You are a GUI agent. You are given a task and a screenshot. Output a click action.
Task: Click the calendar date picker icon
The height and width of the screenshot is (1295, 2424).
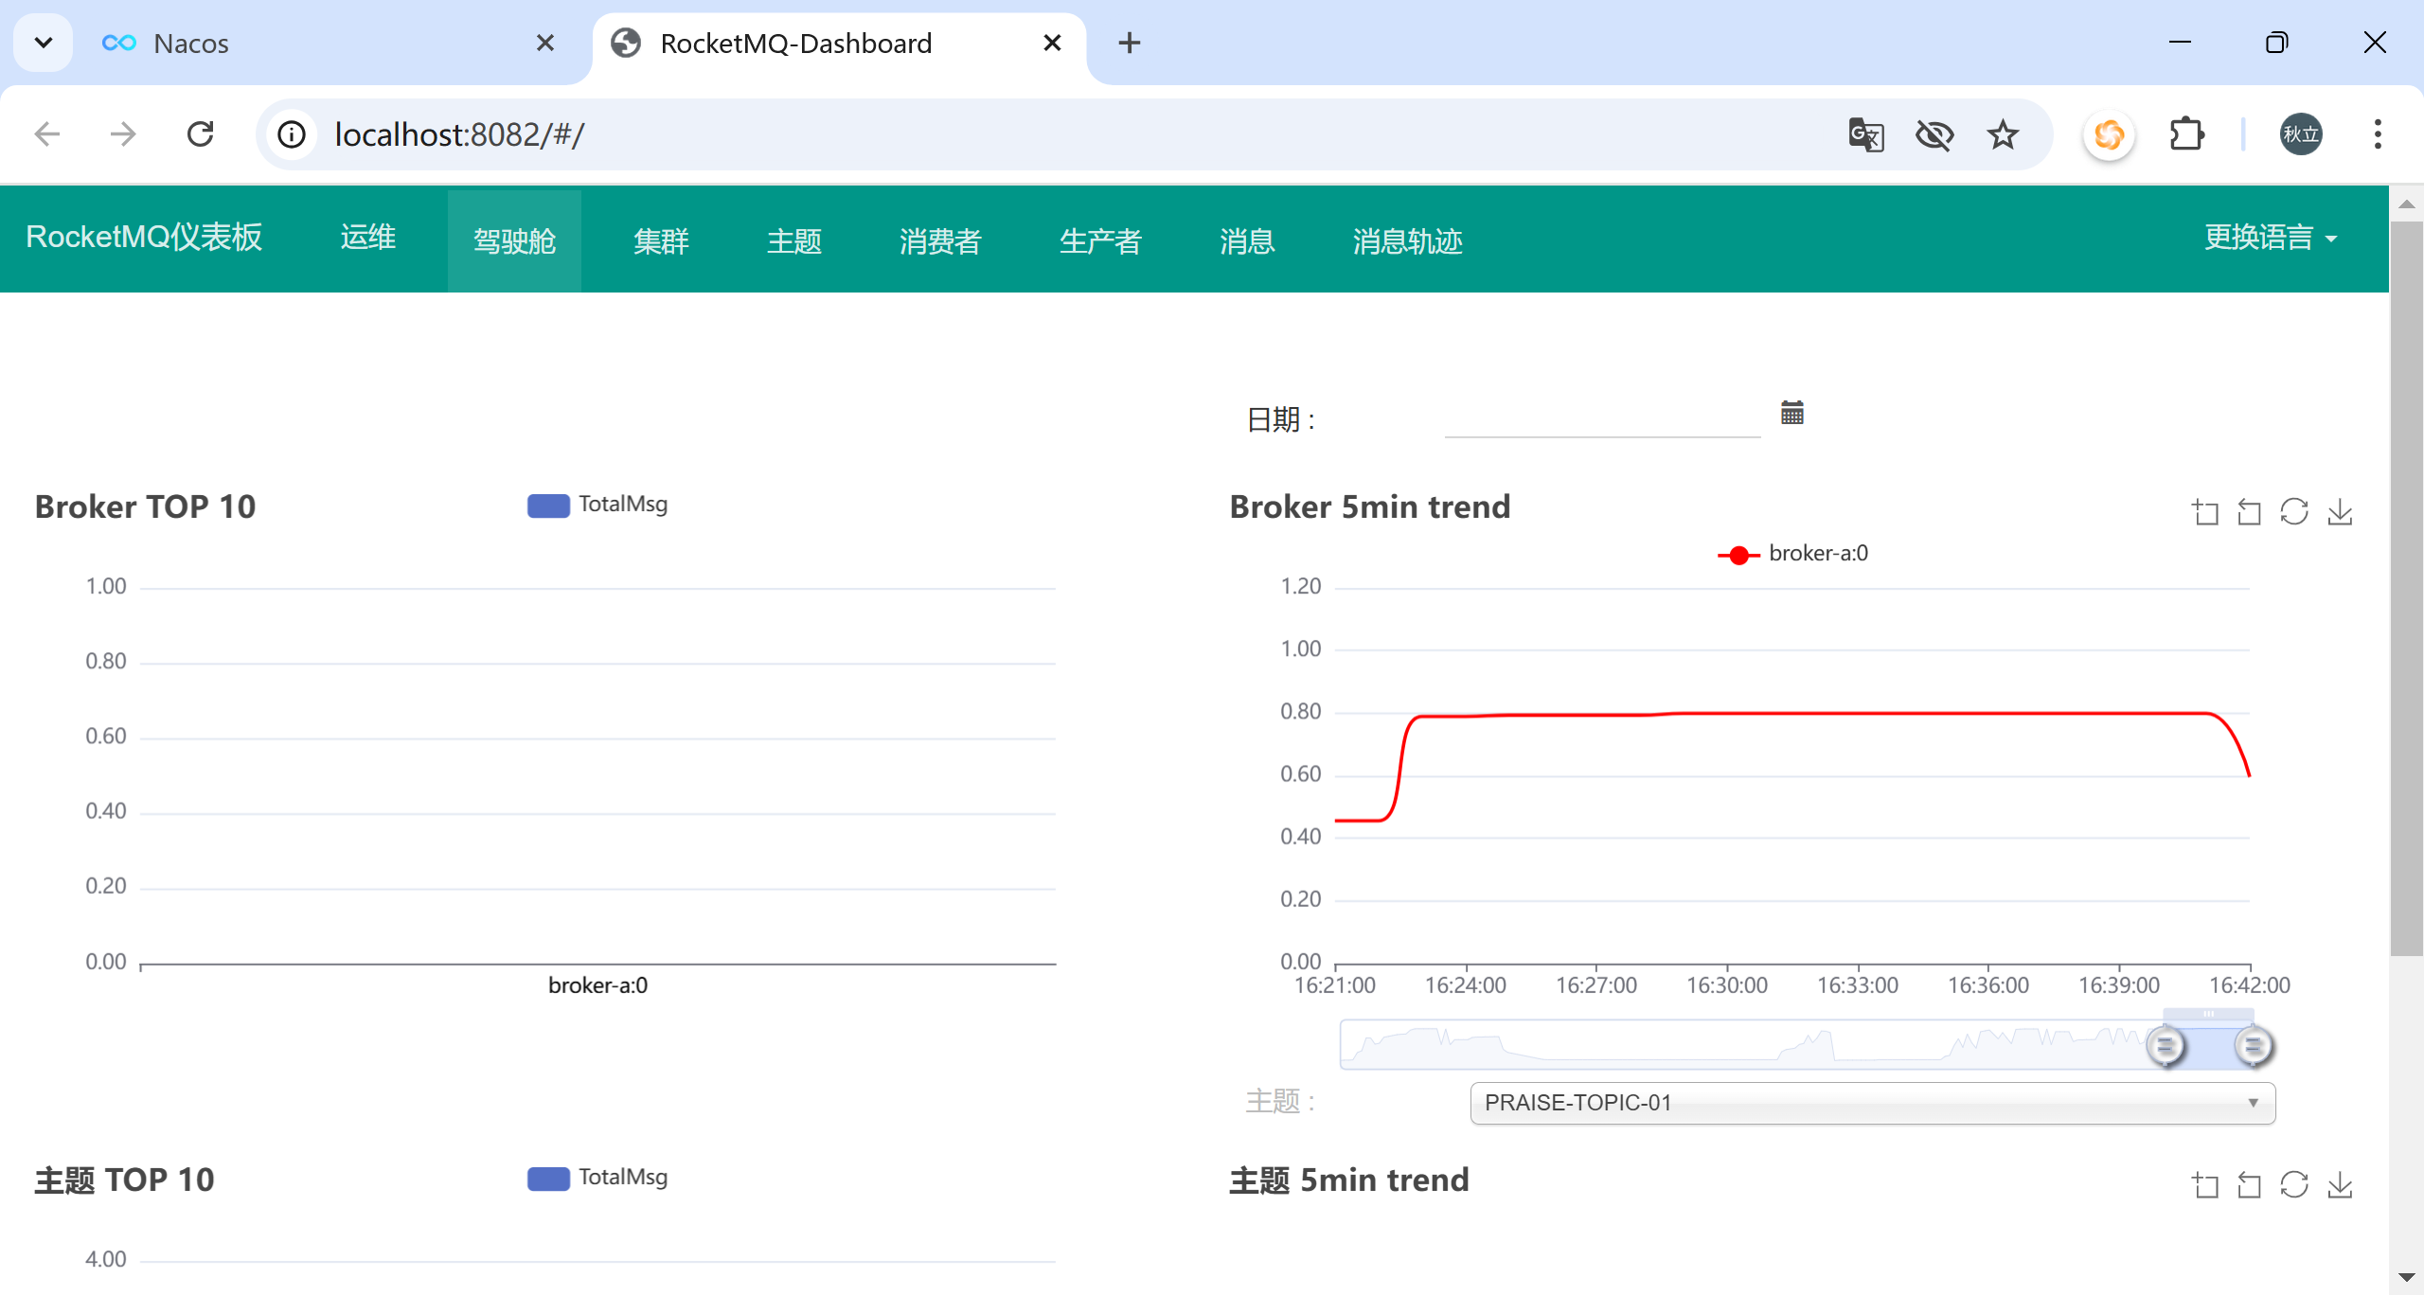click(1791, 413)
